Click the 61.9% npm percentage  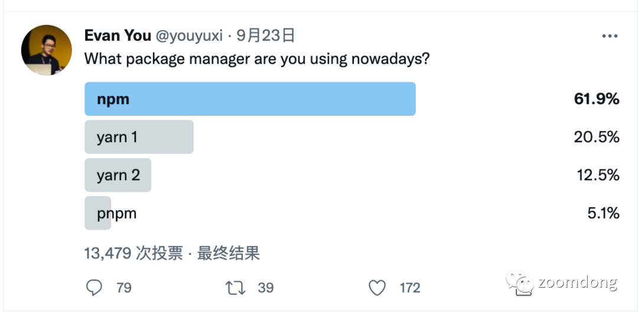pos(597,99)
